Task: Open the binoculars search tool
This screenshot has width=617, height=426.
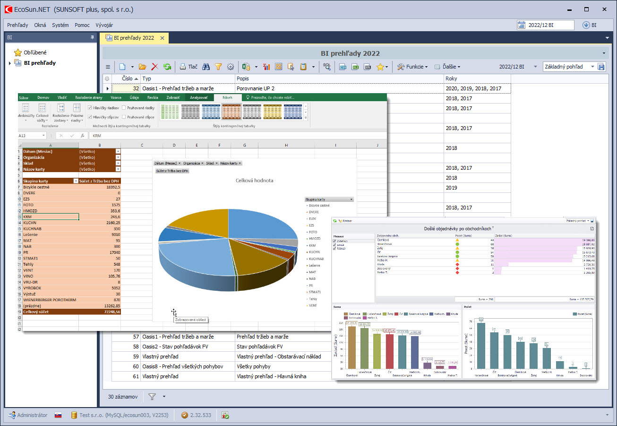Action: 206,67
